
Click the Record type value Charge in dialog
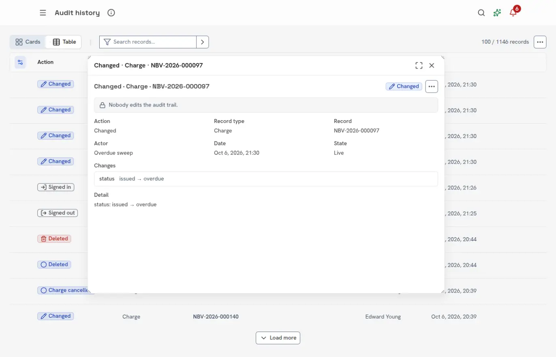click(x=223, y=131)
